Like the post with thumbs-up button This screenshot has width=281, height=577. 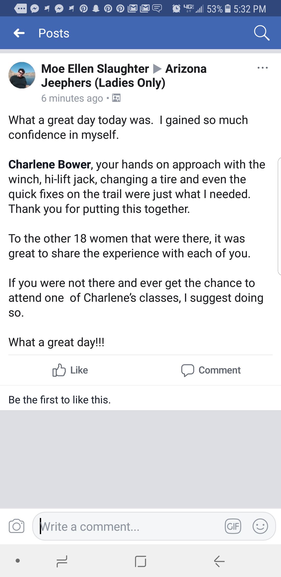(70, 370)
